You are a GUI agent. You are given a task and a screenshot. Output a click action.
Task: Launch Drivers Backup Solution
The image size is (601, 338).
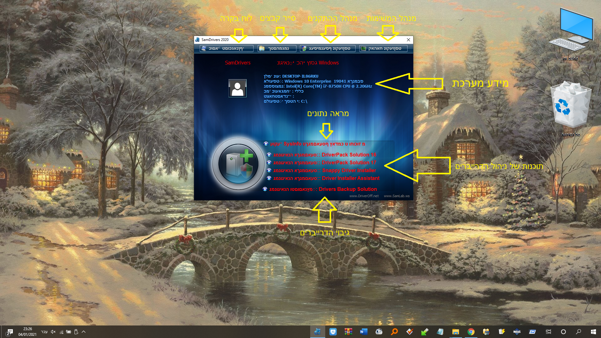(323, 189)
